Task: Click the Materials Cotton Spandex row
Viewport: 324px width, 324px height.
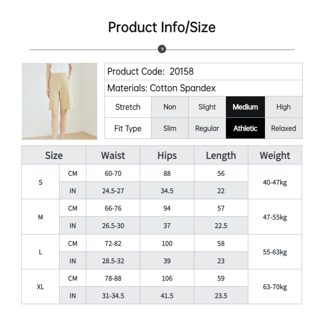Action: coord(203,88)
